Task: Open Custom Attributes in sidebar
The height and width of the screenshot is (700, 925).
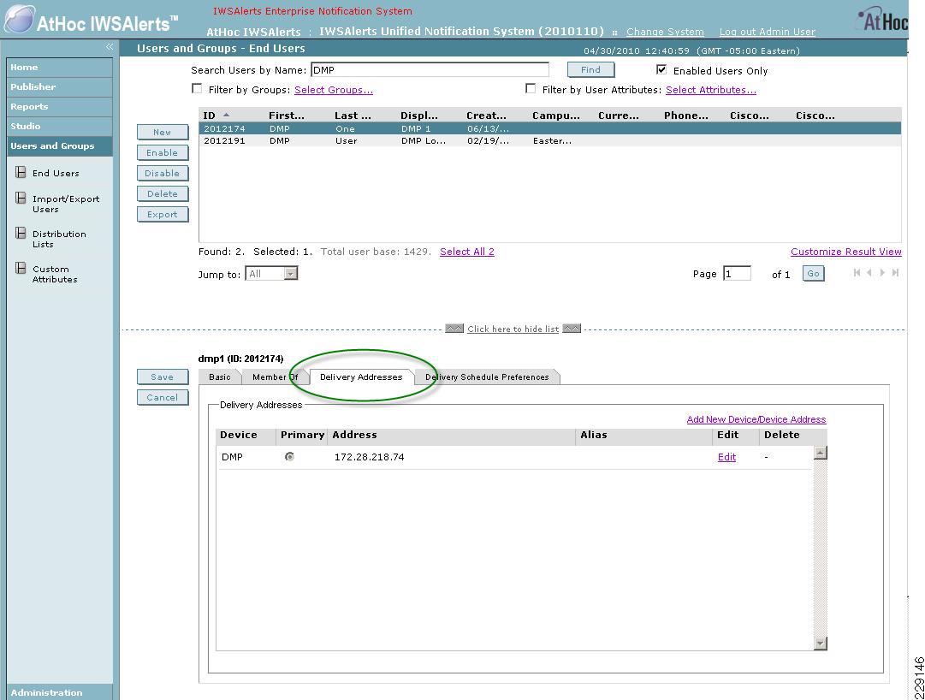Action: pyautogui.click(x=55, y=274)
